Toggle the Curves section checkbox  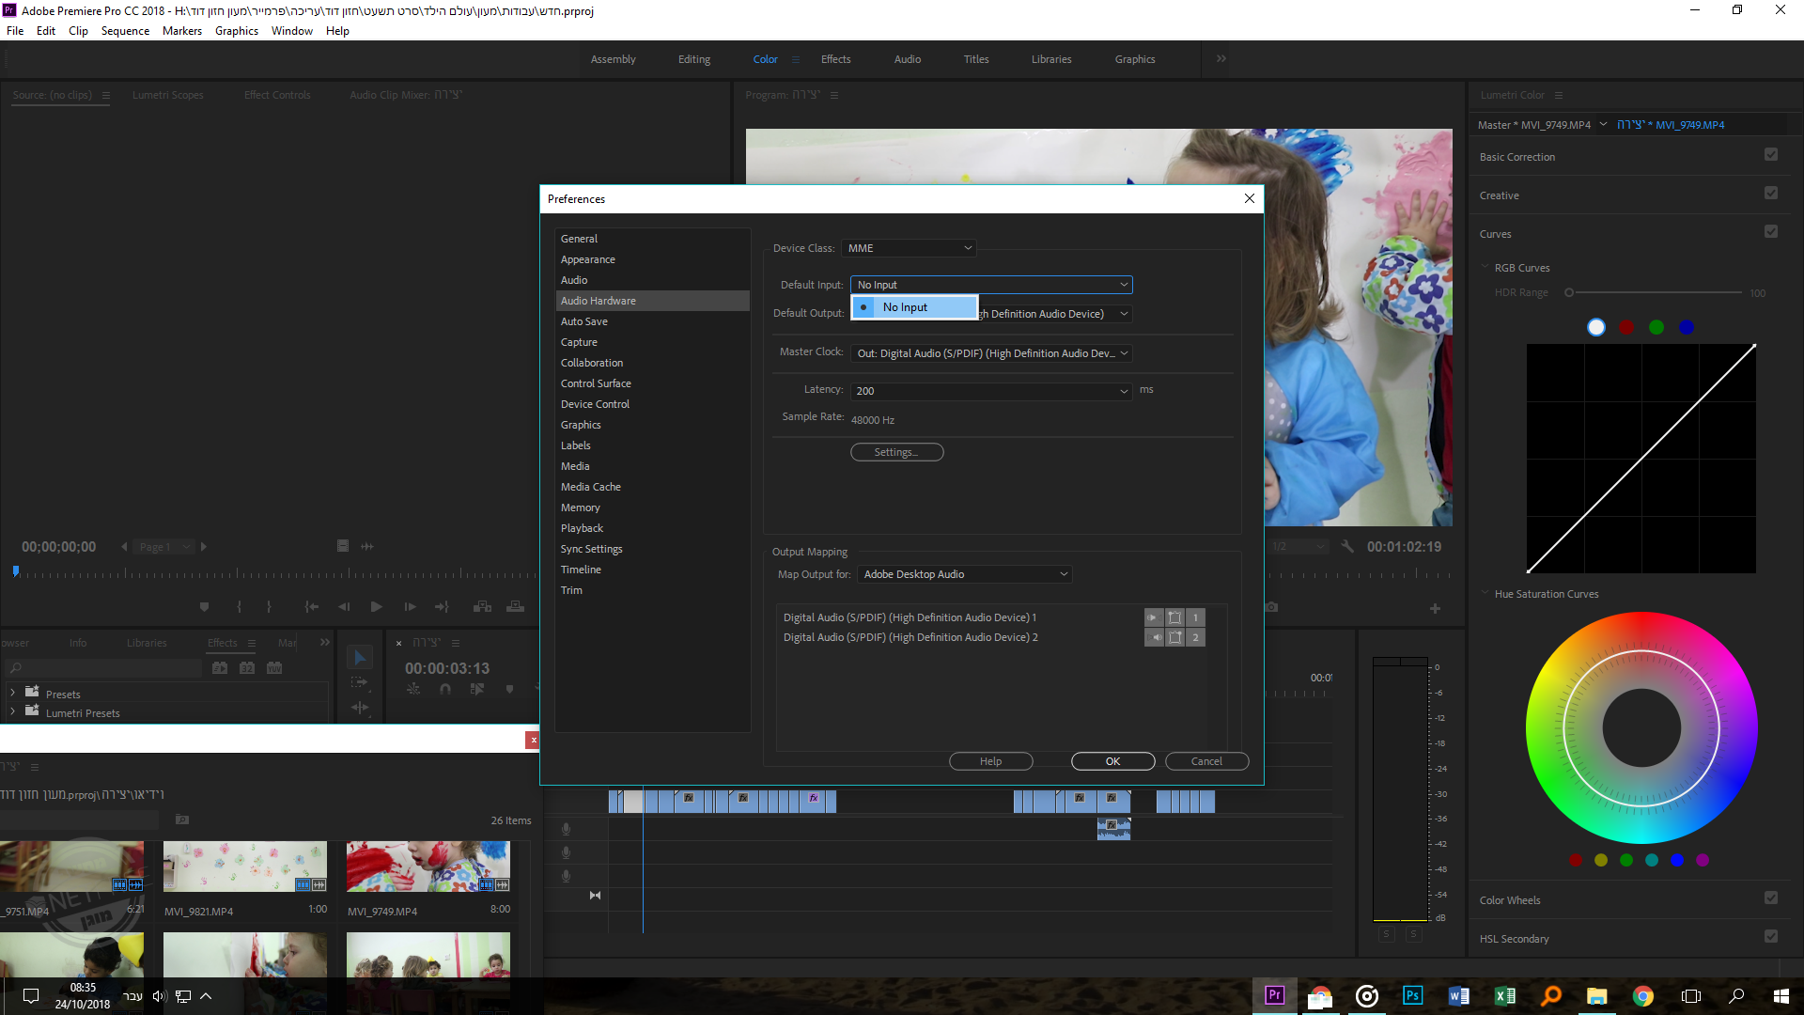[1771, 232]
